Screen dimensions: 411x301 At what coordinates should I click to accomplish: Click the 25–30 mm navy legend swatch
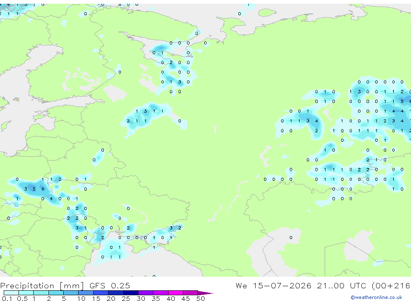[x=131, y=293]
